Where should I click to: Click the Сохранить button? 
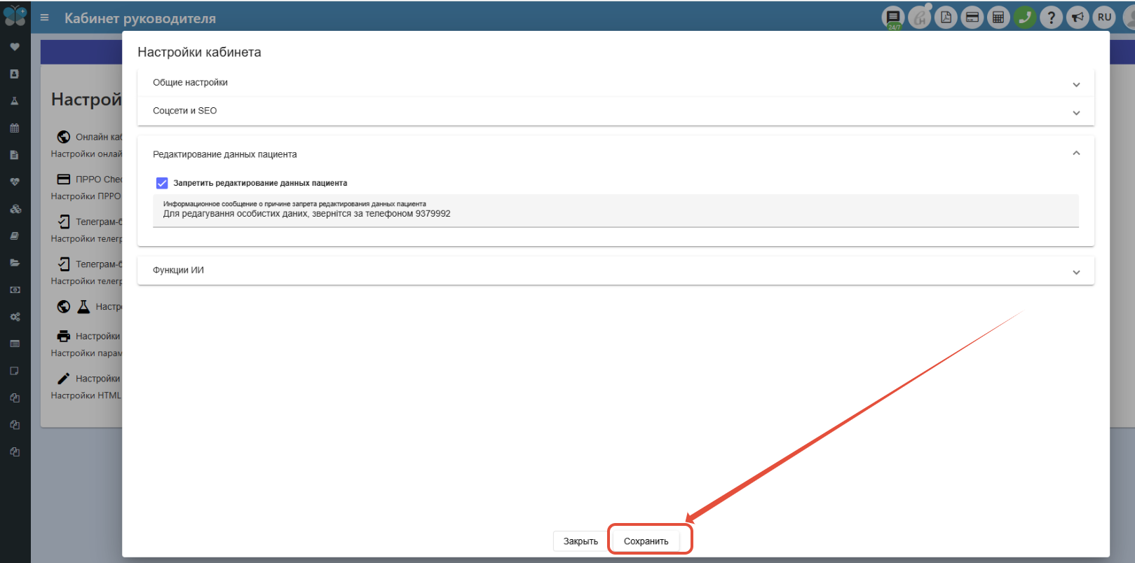(646, 541)
